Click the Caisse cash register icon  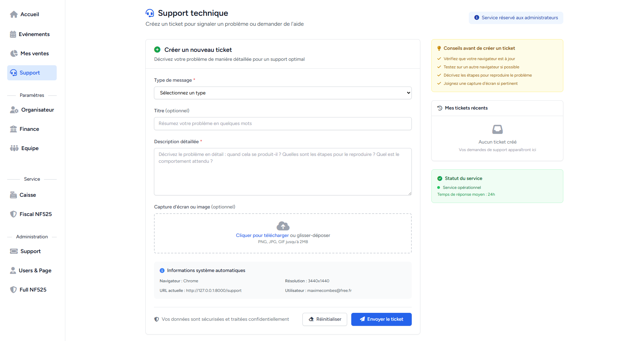pyautogui.click(x=13, y=195)
